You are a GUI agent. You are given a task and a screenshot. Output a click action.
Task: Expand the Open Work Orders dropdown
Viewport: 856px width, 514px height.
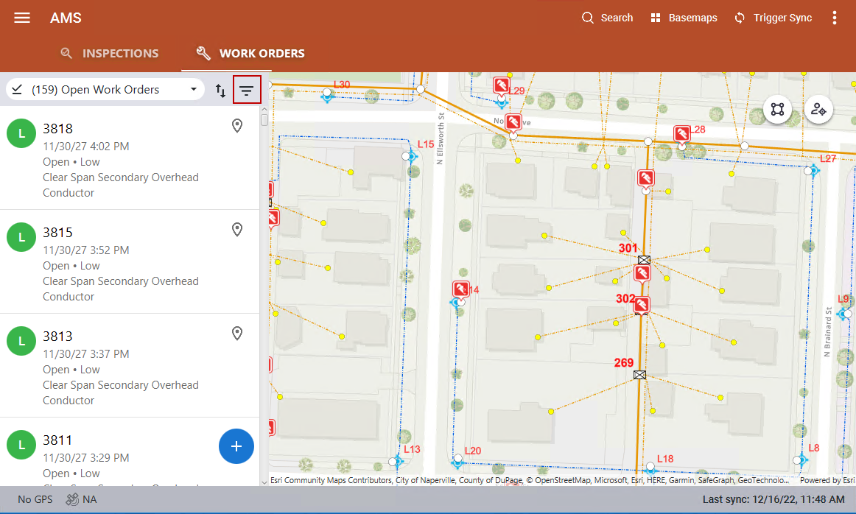point(105,90)
